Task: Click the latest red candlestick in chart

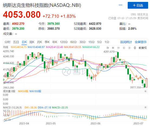Action: coord(146,83)
